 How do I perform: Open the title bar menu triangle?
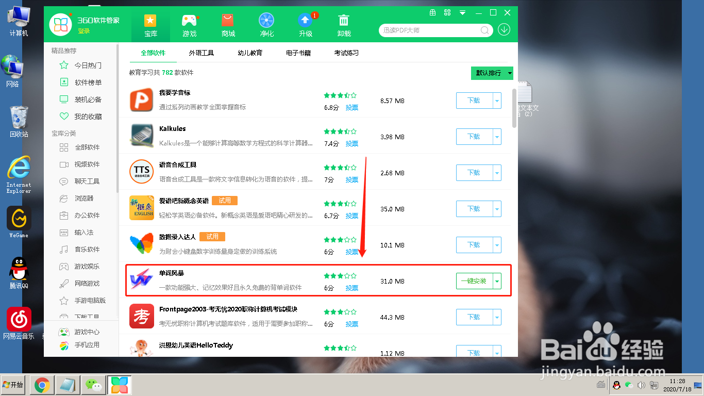[462, 12]
